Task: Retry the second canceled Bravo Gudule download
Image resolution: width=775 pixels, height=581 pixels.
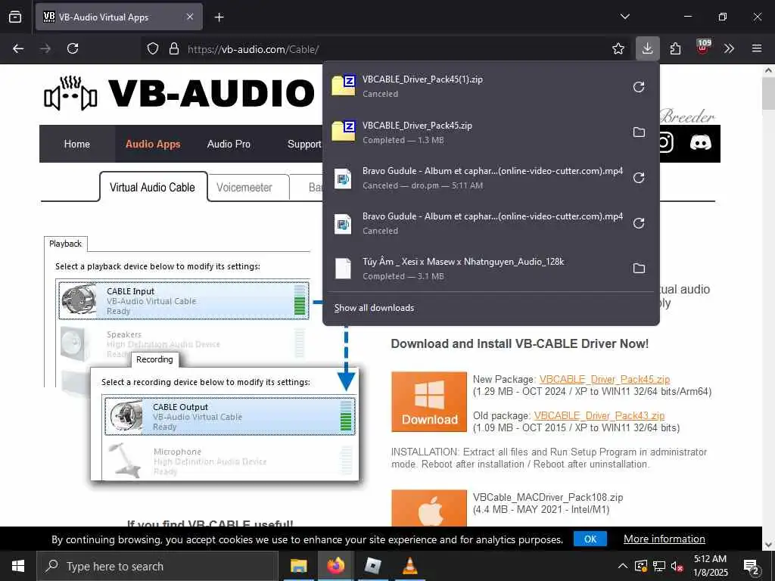Action: coord(639,223)
